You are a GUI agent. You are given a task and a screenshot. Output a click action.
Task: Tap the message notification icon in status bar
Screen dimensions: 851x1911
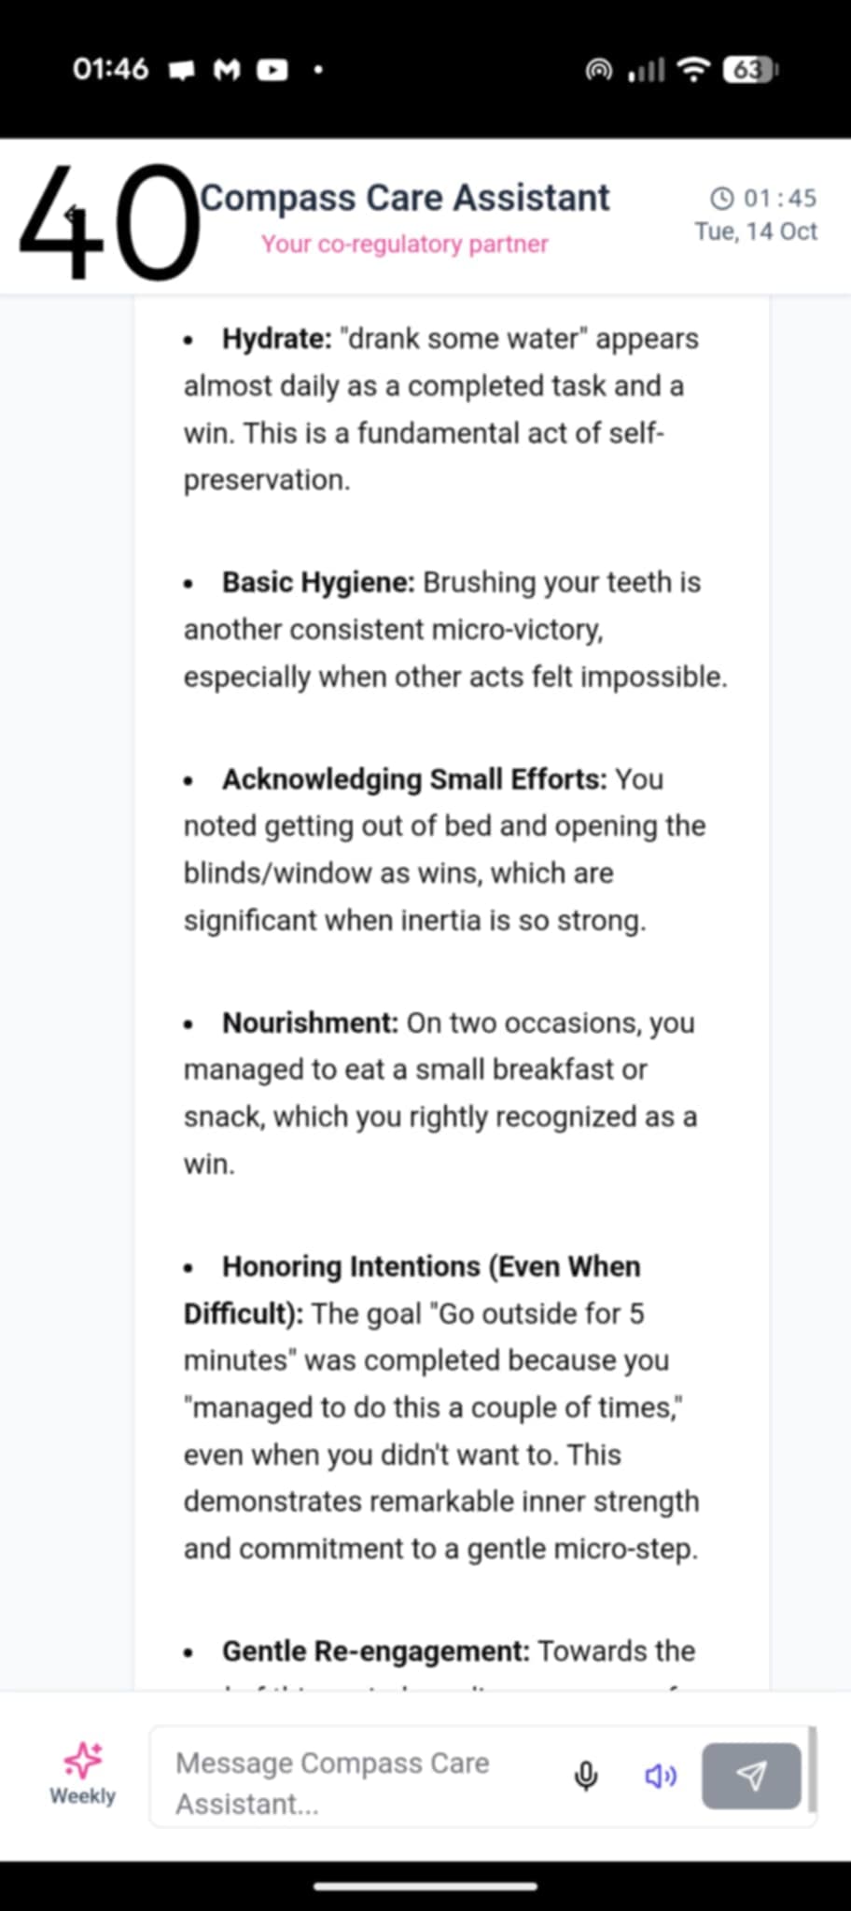pos(181,70)
